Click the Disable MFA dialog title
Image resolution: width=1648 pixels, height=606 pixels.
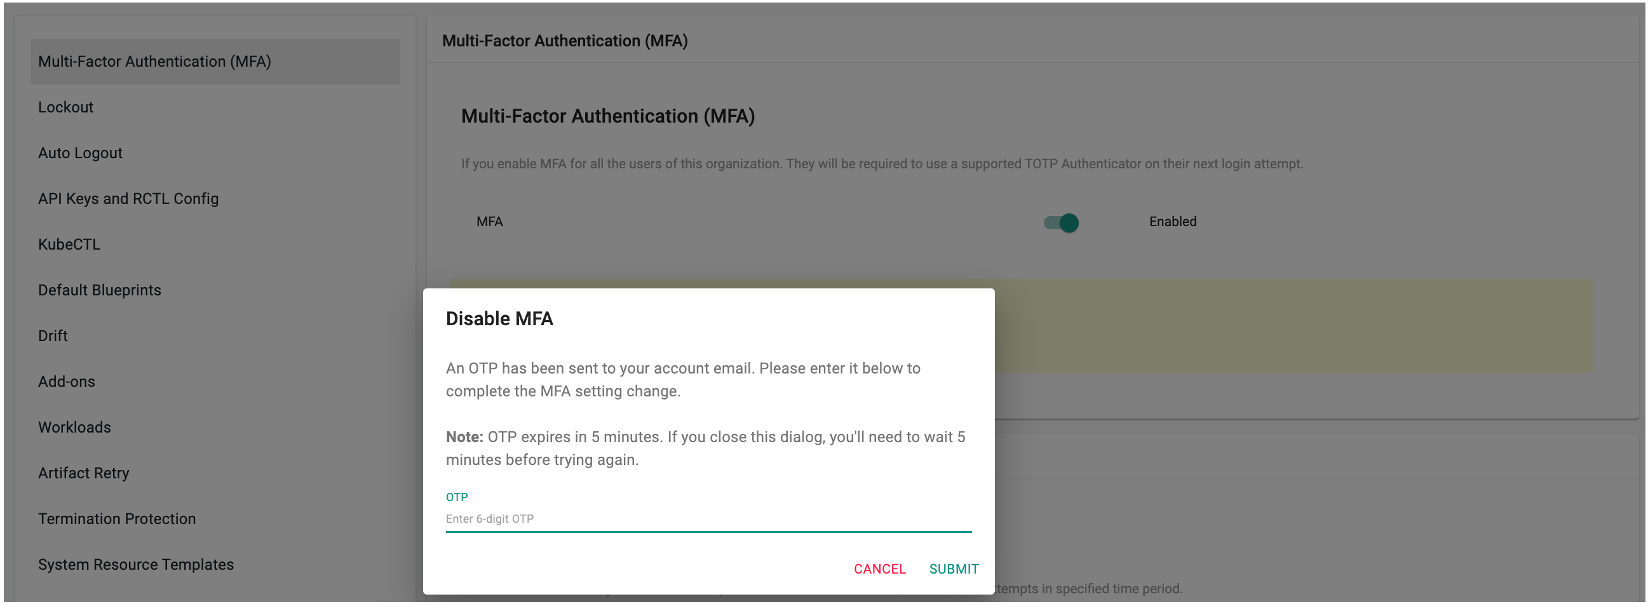click(499, 319)
